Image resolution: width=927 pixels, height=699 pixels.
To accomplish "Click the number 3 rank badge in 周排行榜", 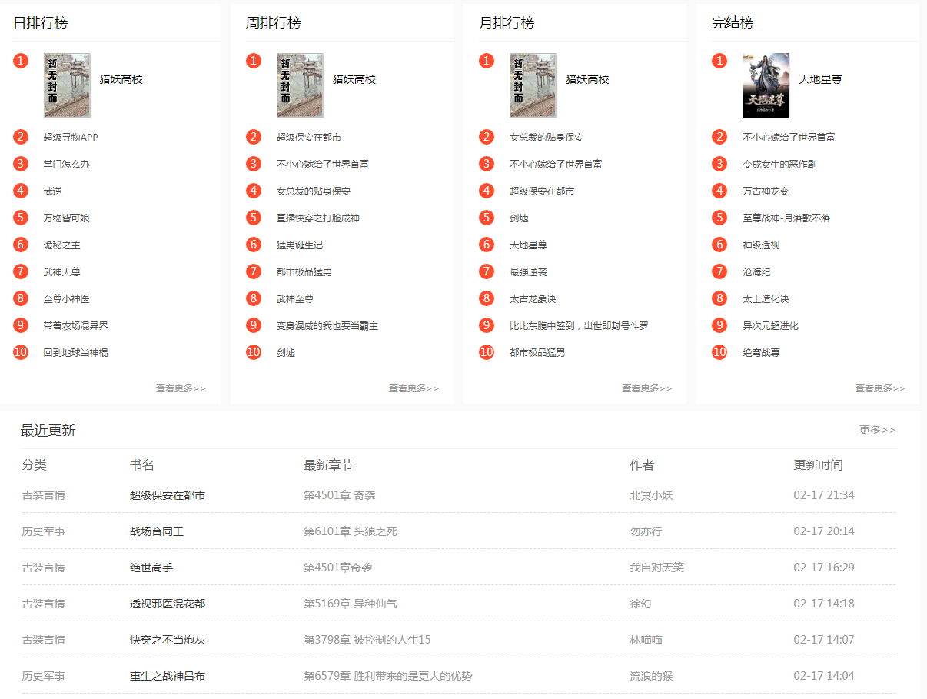I will (x=254, y=164).
